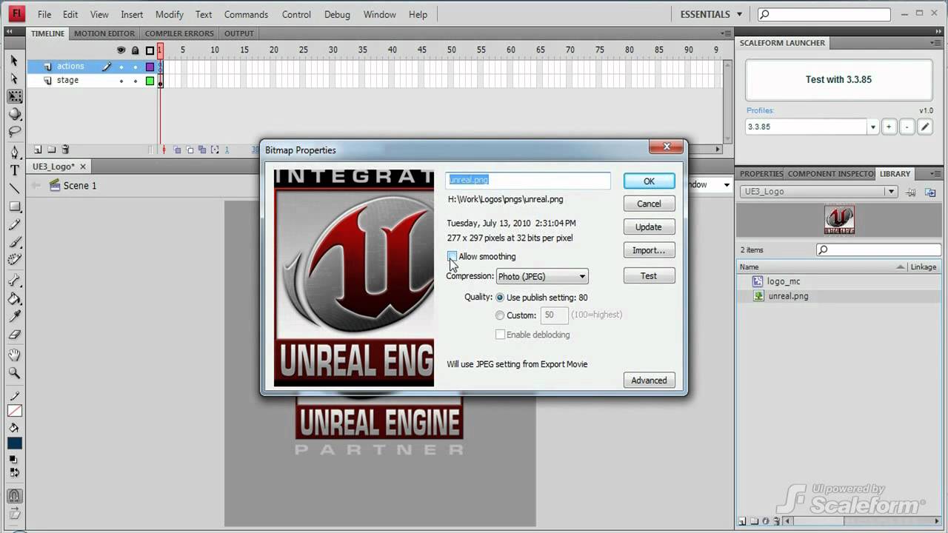Click the edit profile pencil button

pyautogui.click(x=924, y=127)
